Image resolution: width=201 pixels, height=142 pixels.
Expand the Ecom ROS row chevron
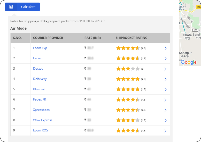coord(166,131)
